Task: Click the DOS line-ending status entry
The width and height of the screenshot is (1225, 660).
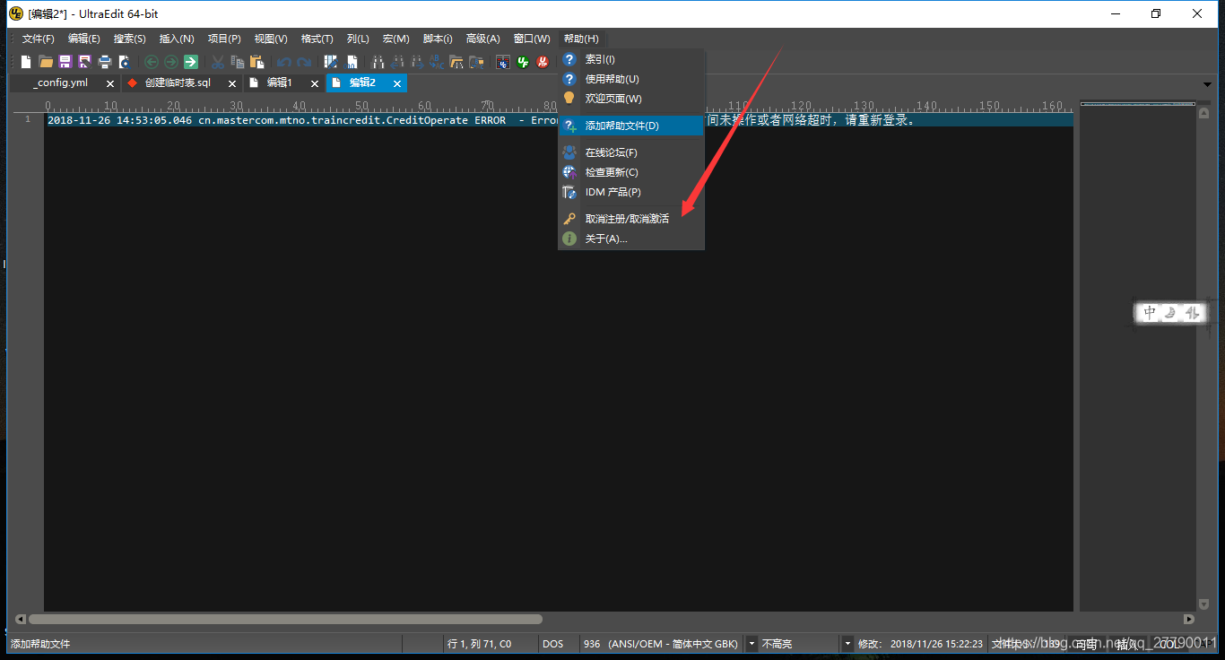Action: 552,644
